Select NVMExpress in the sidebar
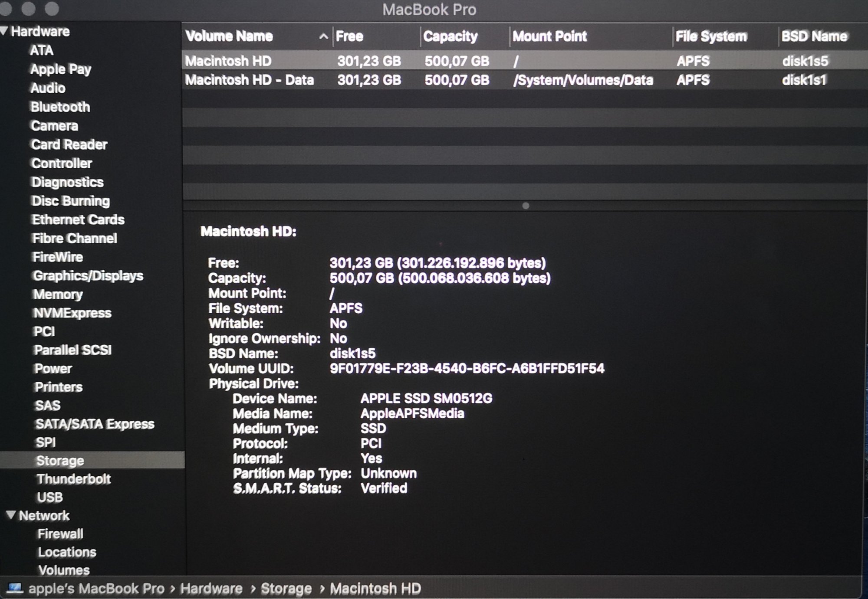The image size is (868, 599). 72,313
